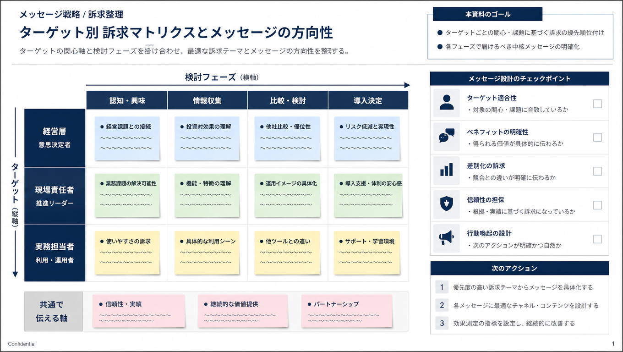Select the 運用イメージの具体化 sticky note
Screen dimensions: 623x352
tap(287, 195)
